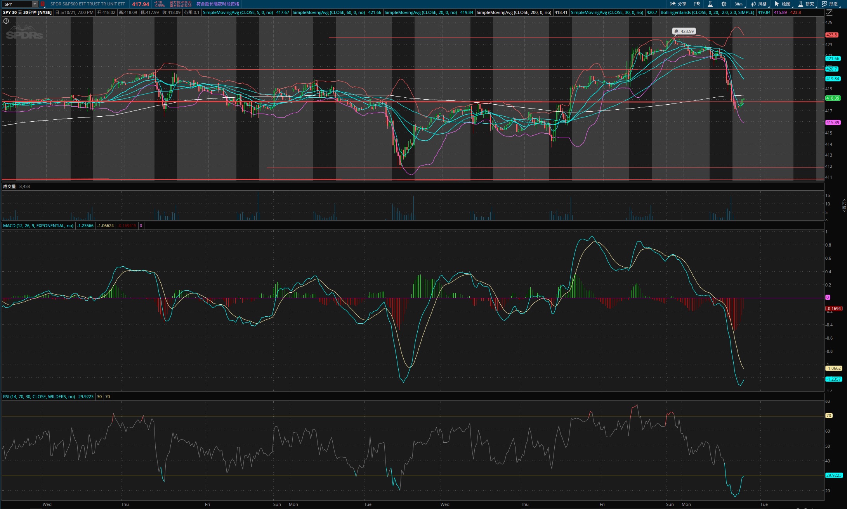Click SimpleMovingAvg (CLOSE, 5, 0, no) study label
The image size is (847, 509).
(x=238, y=12)
